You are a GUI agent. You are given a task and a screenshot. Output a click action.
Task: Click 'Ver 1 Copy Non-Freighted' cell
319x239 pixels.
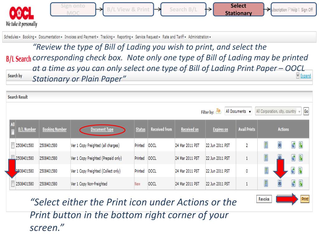click(x=89, y=184)
